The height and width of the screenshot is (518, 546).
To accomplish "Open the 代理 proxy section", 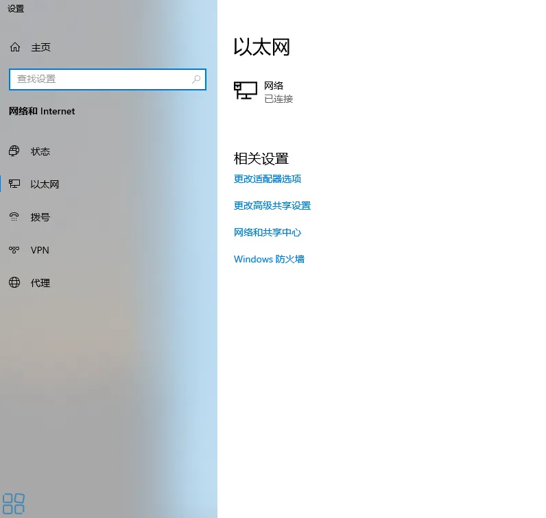I will [40, 283].
